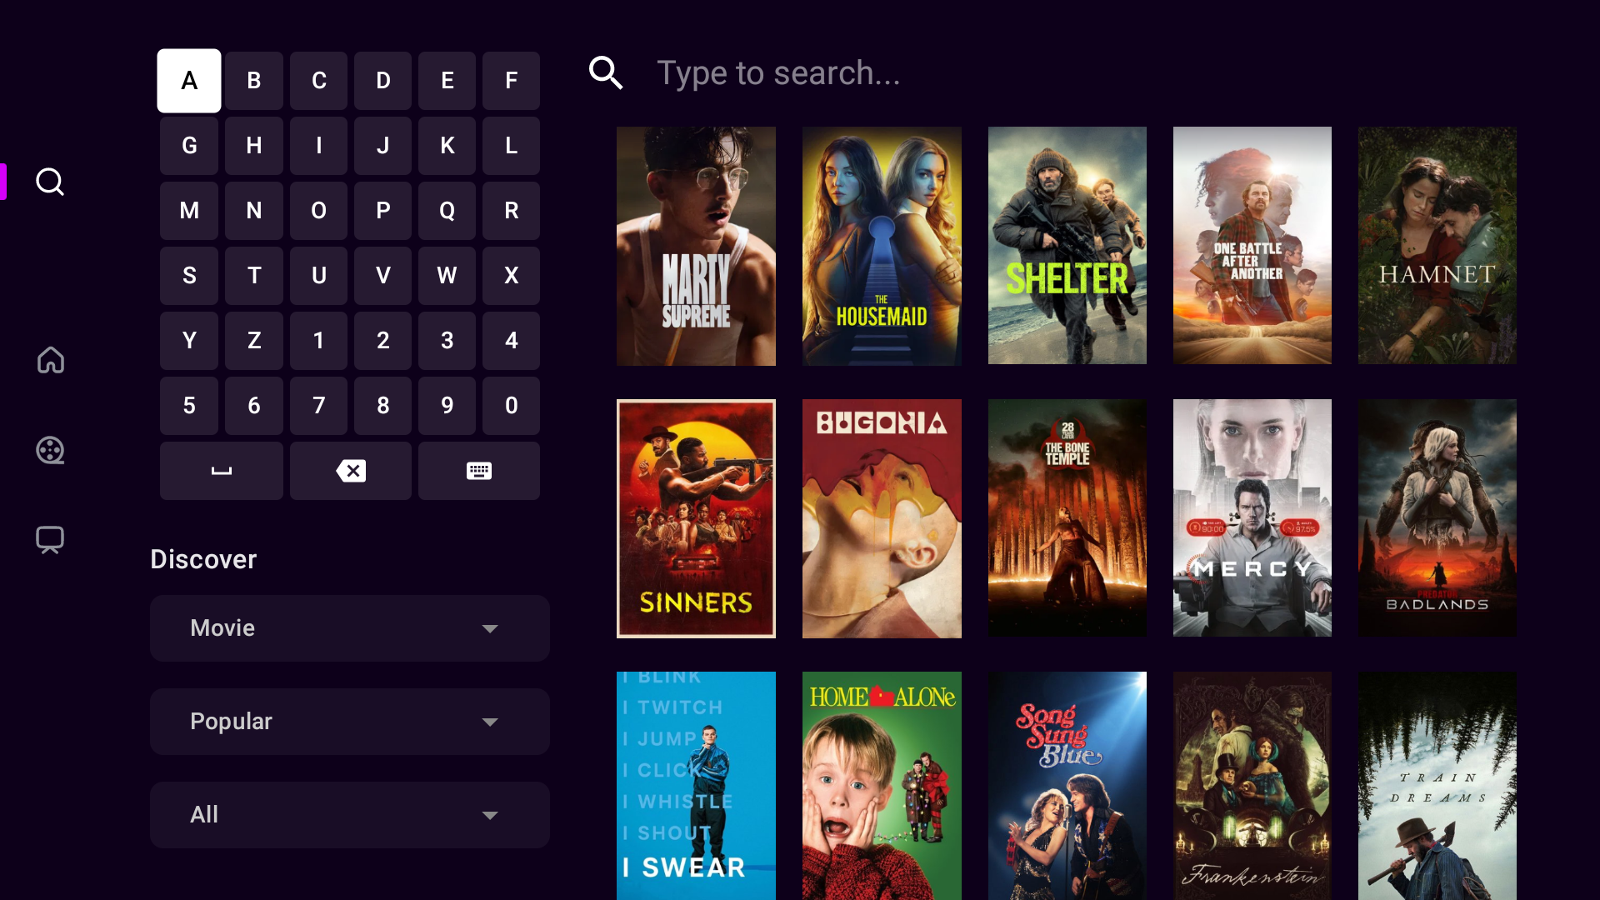Click the magnifying glass beside the search field
The image size is (1600, 900).
[606, 72]
